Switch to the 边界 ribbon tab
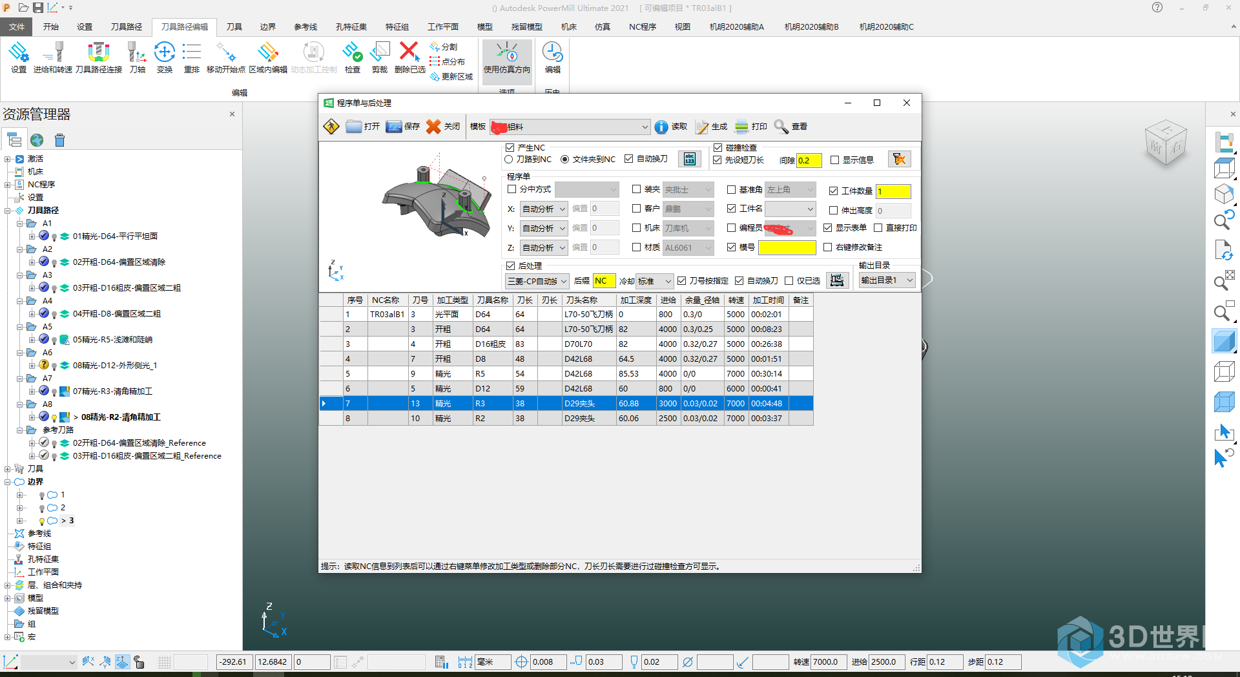The height and width of the screenshot is (677, 1240). 267,26
